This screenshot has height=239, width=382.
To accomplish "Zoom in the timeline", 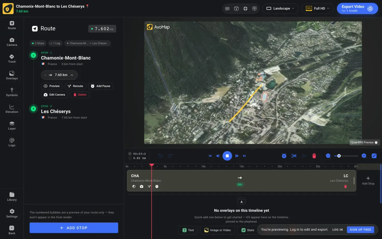I will (364, 156).
